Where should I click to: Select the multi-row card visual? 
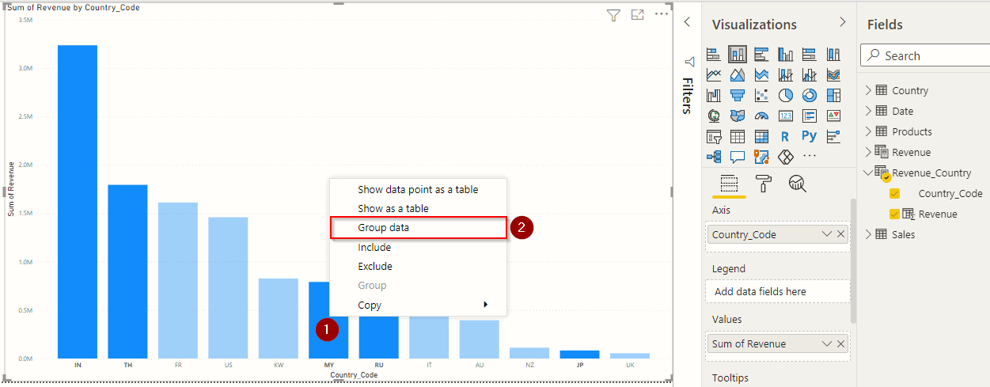coord(809,116)
